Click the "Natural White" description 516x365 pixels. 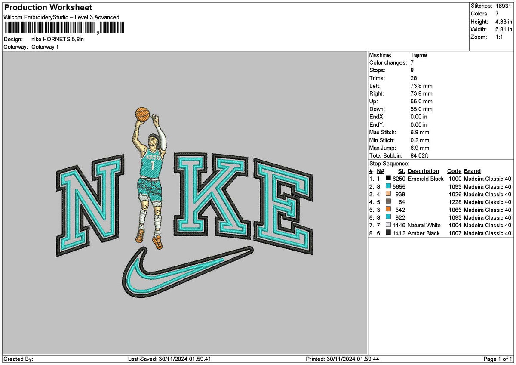(424, 225)
